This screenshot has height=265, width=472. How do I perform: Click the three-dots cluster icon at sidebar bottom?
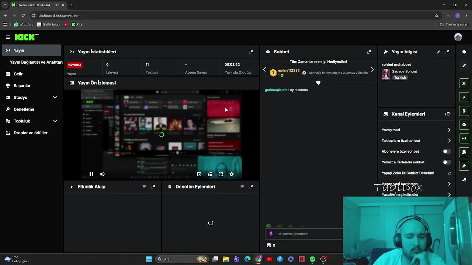tap(464, 180)
